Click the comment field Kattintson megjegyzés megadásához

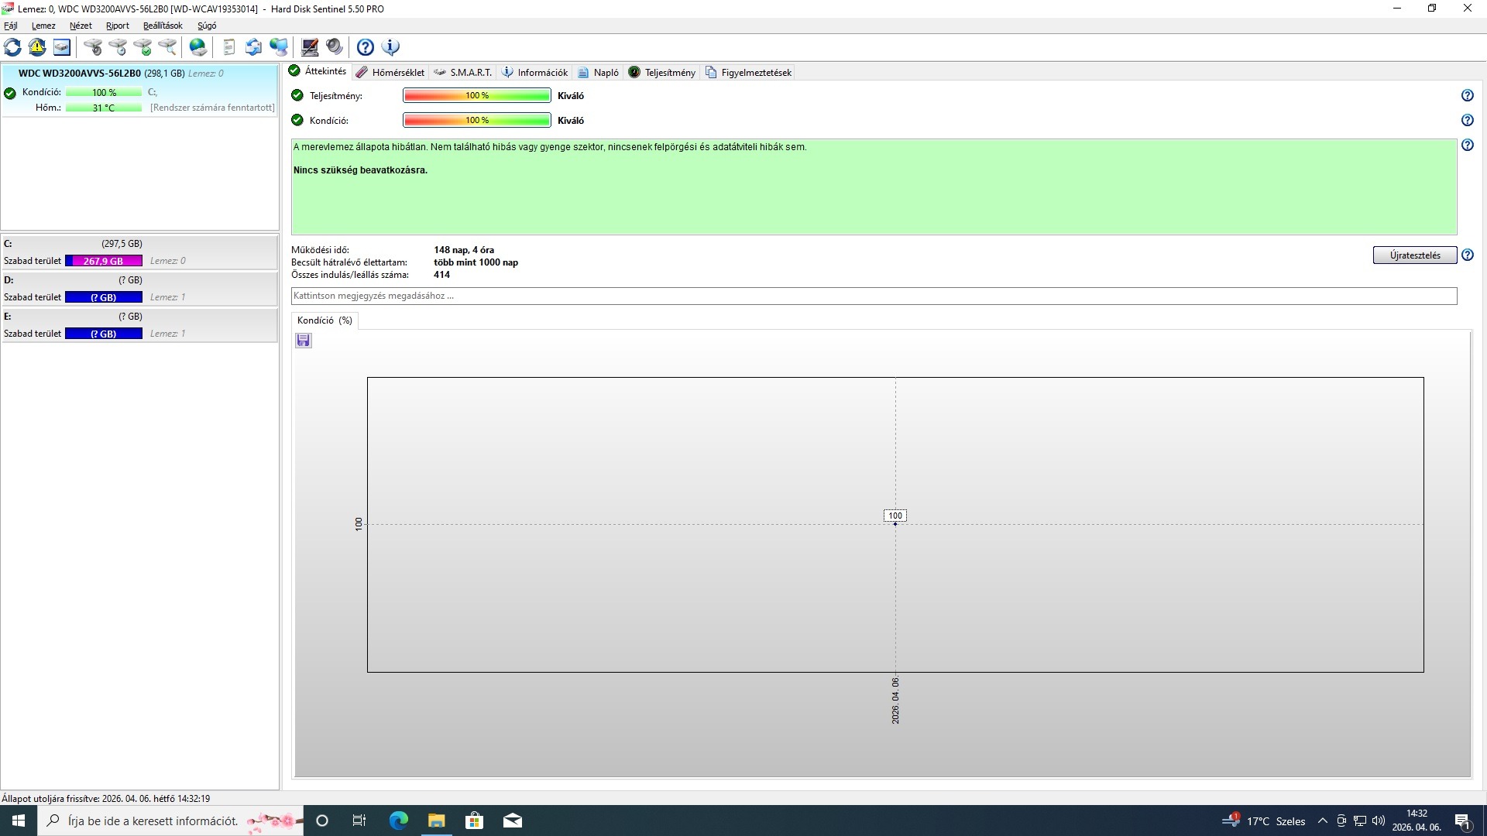873,296
